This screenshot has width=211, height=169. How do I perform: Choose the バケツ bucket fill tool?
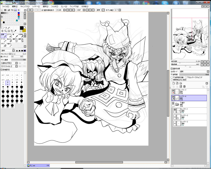point(3,45)
